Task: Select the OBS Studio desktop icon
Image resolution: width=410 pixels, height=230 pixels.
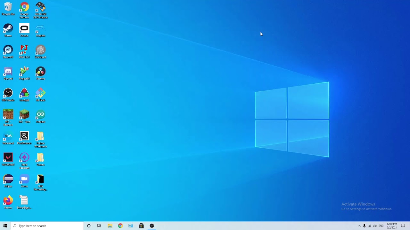Action: (x=8, y=95)
